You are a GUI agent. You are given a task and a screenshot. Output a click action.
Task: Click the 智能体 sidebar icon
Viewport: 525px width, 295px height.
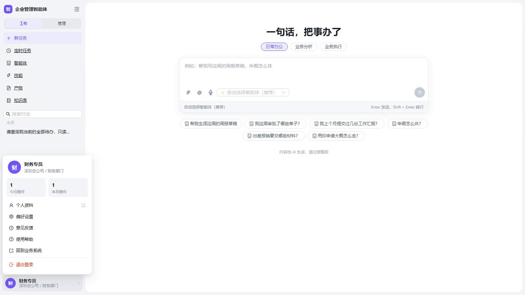[x=9, y=63]
